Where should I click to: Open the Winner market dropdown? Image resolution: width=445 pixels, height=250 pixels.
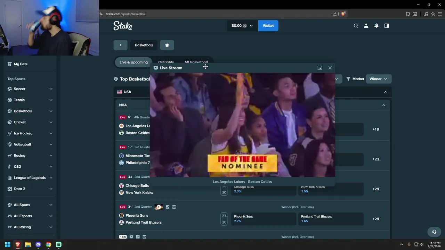379,79
